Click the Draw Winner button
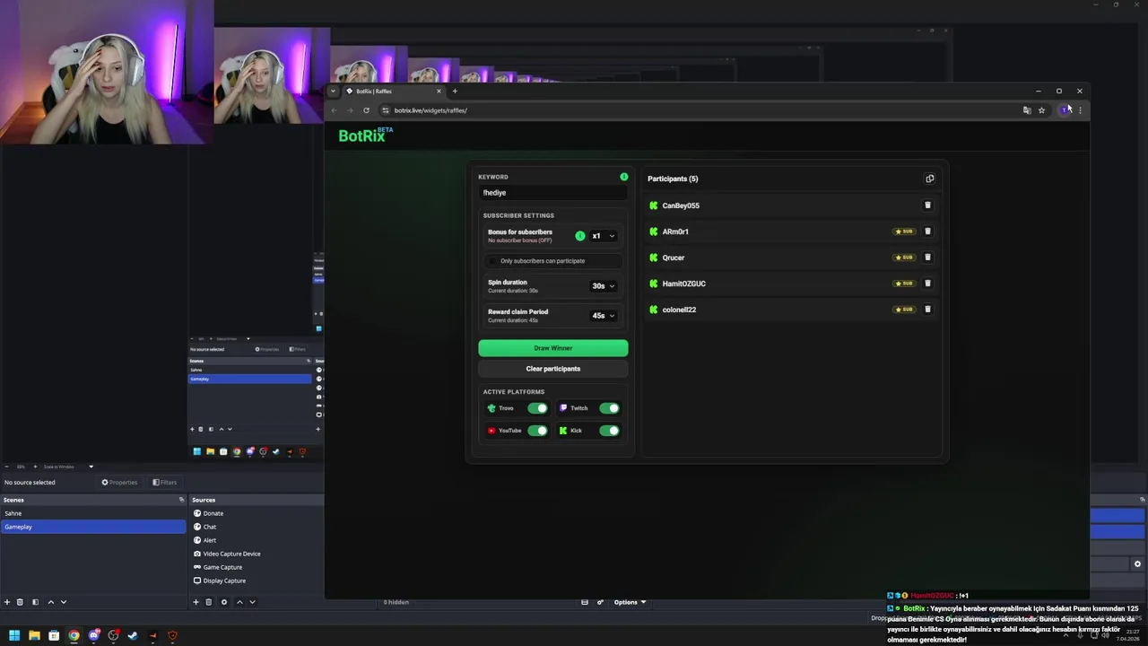 click(553, 348)
